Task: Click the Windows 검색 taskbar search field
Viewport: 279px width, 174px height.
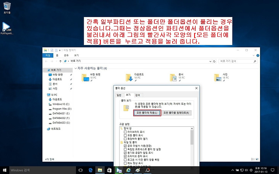Action: click(42, 170)
